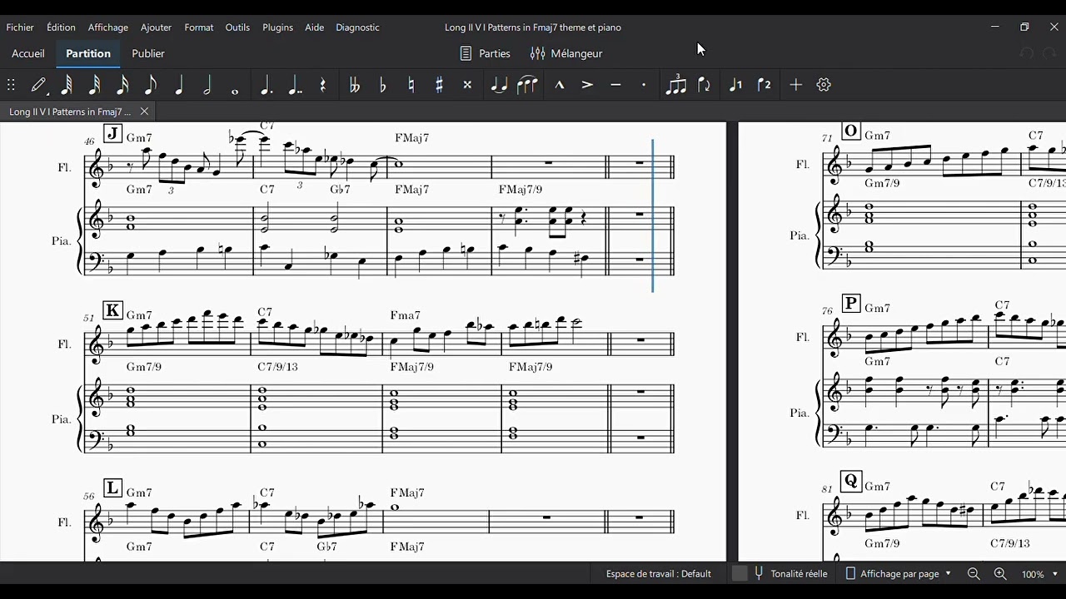Zoom out with the minus magnifier
Viewport: 1066px width, 599px height.
(974, 574)
